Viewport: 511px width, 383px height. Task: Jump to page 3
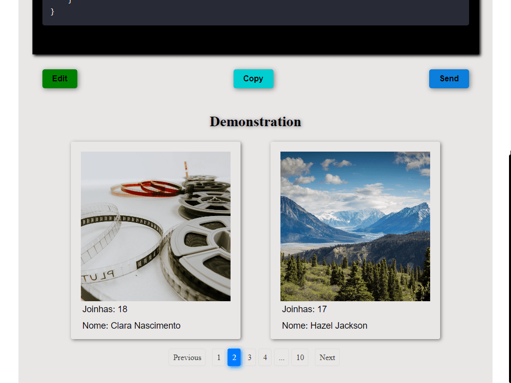point(249,357)
